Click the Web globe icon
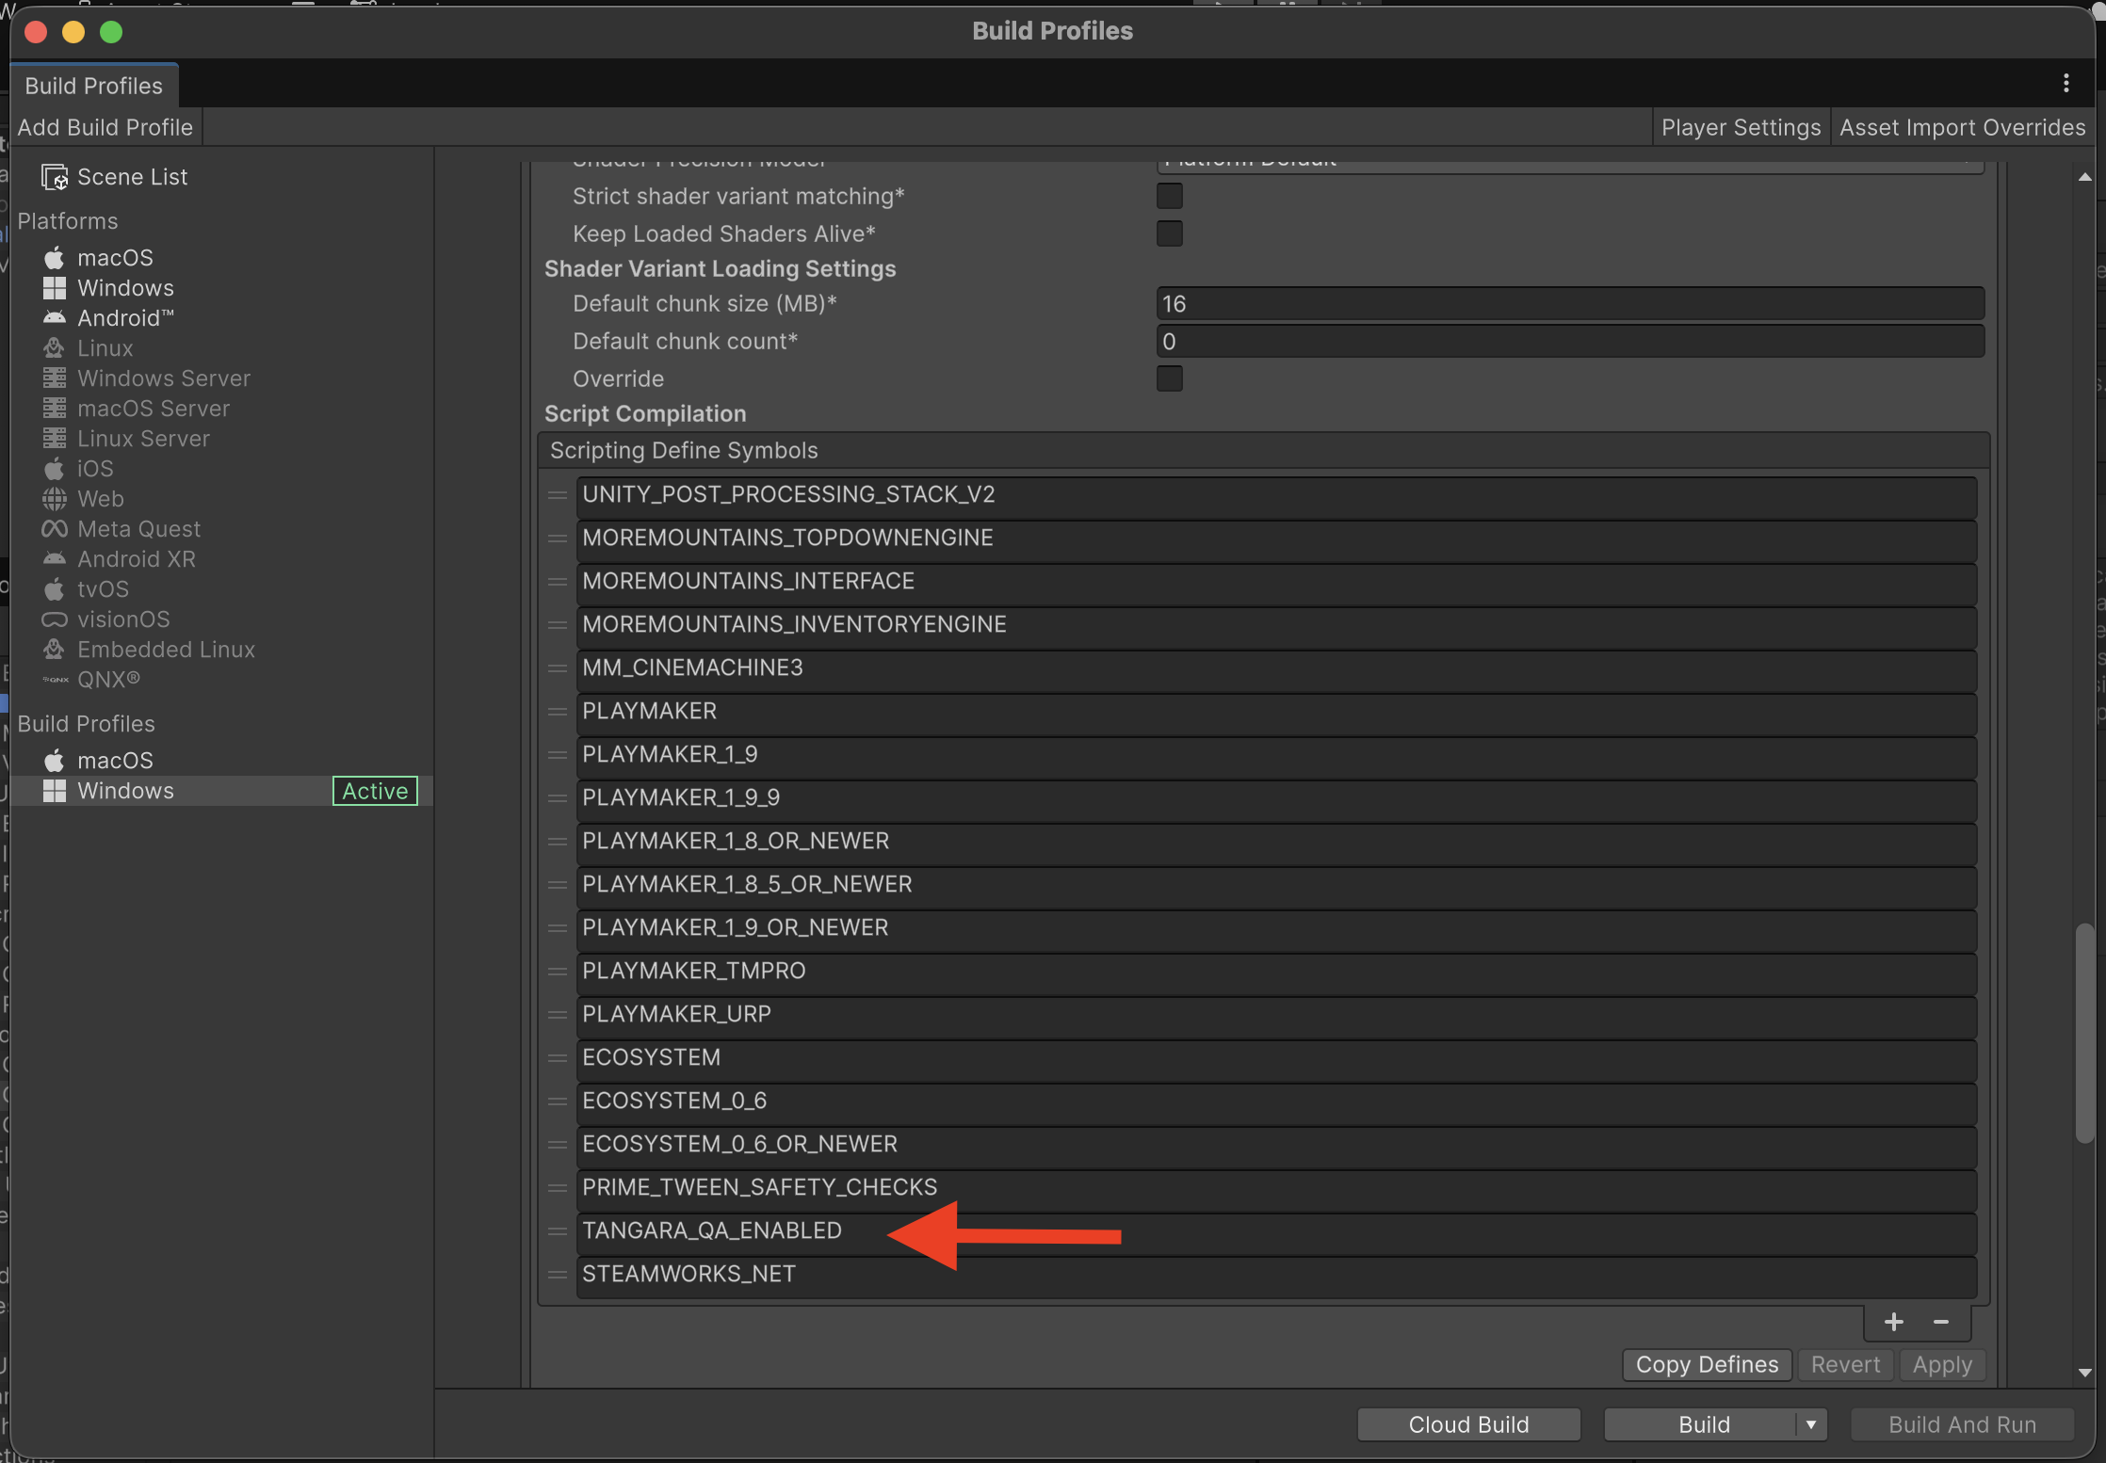2106x1463 pixels. coord(55,498)
